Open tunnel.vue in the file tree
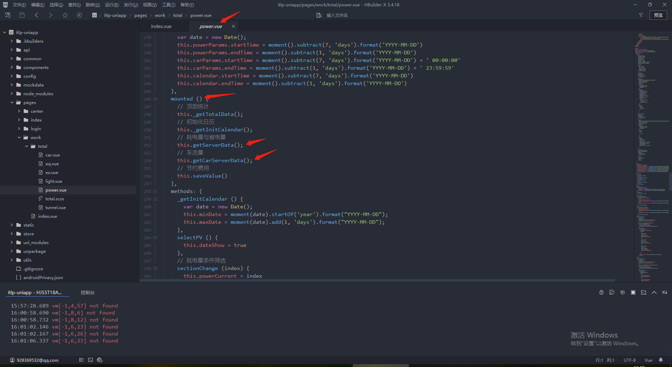Viewport: 672px width, 367px height. pyautogui.click(x=55, y=207)
